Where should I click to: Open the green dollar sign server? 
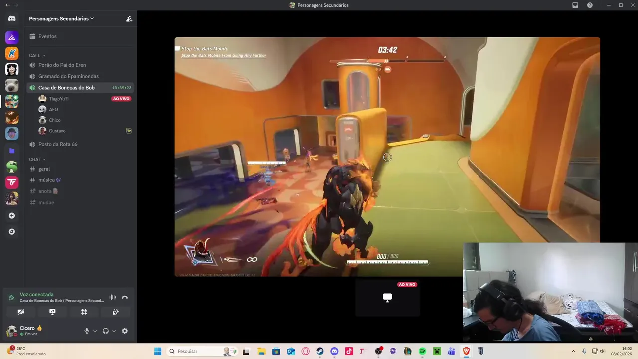tap(12, 167)
